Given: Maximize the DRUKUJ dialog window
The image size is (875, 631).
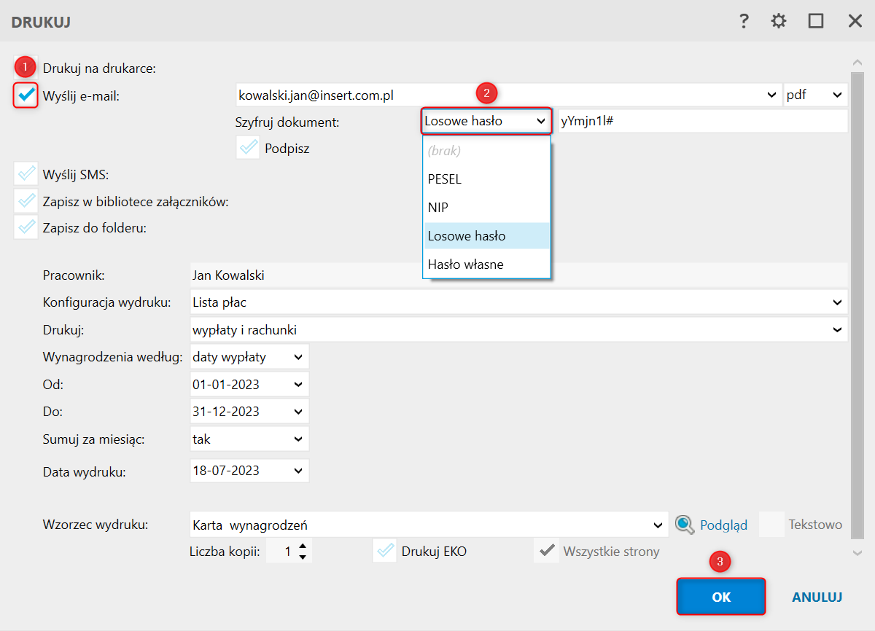Looking at the screenshot, I should (816, 21).
